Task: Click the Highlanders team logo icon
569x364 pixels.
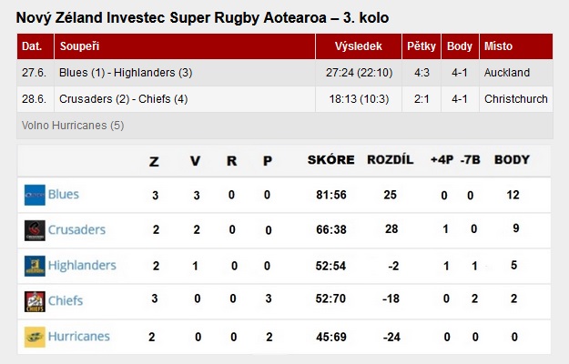Action: point(35,266)
